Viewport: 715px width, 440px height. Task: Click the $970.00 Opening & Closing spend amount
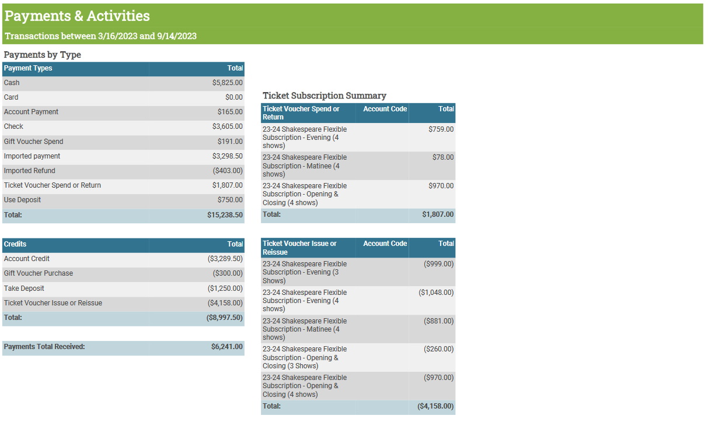[441, 186]
